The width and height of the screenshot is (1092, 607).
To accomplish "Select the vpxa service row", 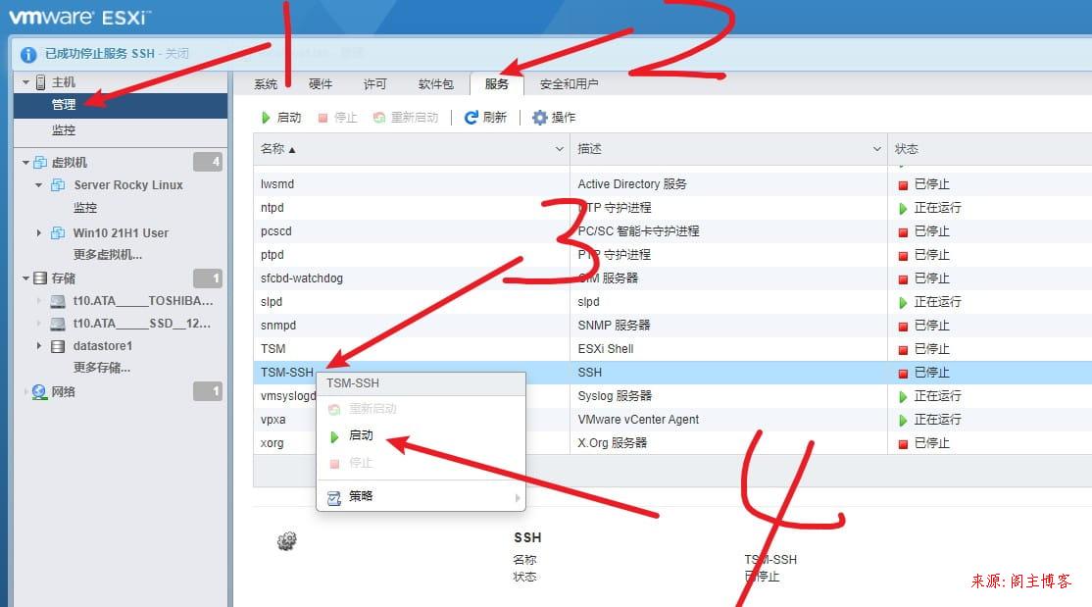I will click(672, 420).
